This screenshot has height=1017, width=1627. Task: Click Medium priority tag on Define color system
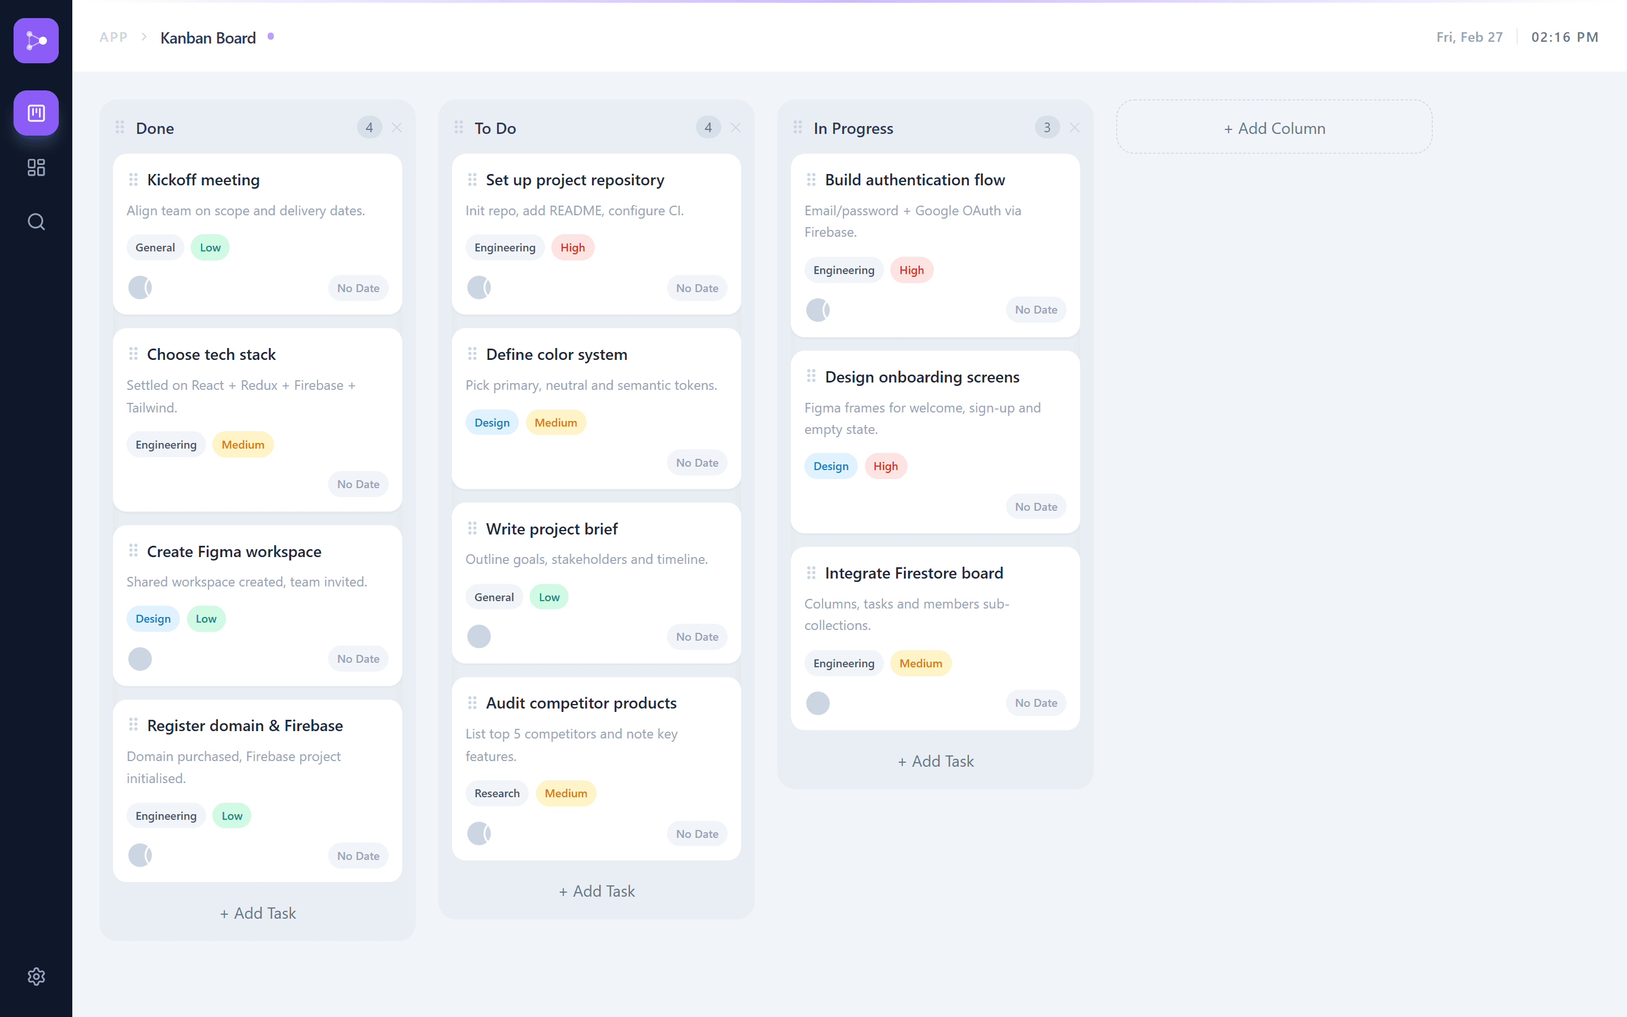[556, 423]
